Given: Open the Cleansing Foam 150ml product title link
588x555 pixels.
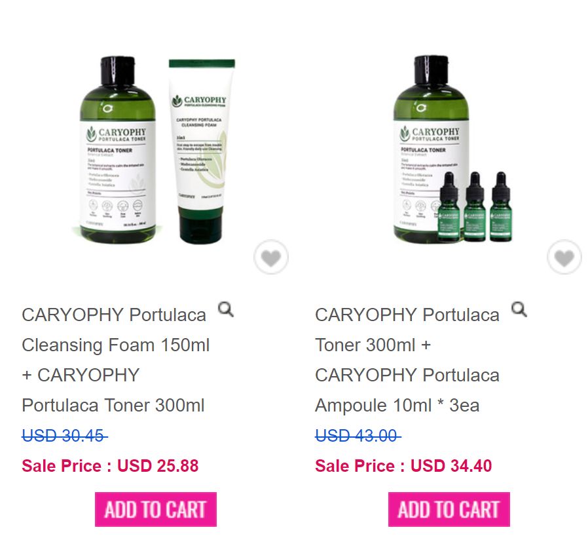Looking at the screenshot, I should 115,360.
